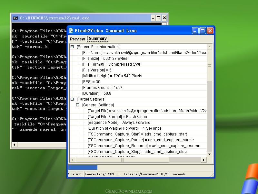Viewport: 258px width, 194px height.
Task: Collapse the Target Settings tree node
Action: click(72, 99)
